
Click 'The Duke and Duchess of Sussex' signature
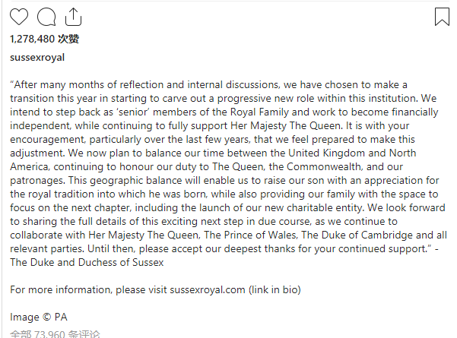point(87,262)
